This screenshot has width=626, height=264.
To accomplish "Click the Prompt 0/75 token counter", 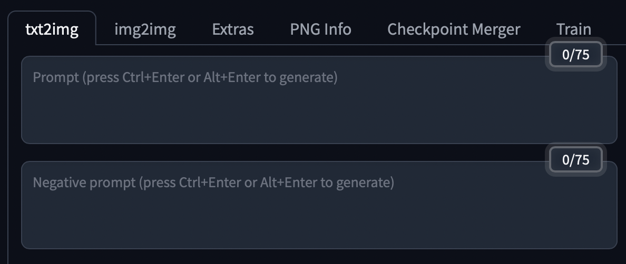I will [575, 55].
